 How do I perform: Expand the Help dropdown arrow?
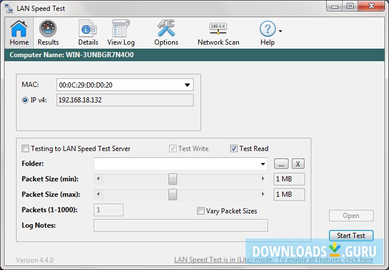tap(280, 31)
